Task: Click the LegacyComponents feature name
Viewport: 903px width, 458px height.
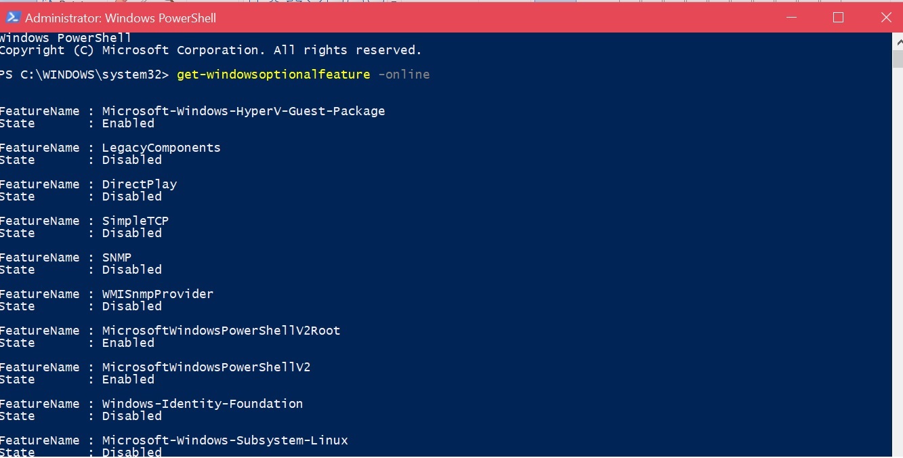Action: tap(161, 148)
